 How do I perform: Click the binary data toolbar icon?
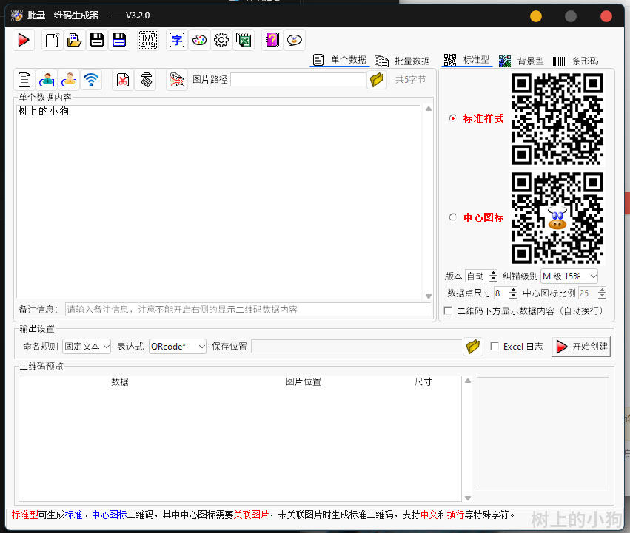click(148, 41)
